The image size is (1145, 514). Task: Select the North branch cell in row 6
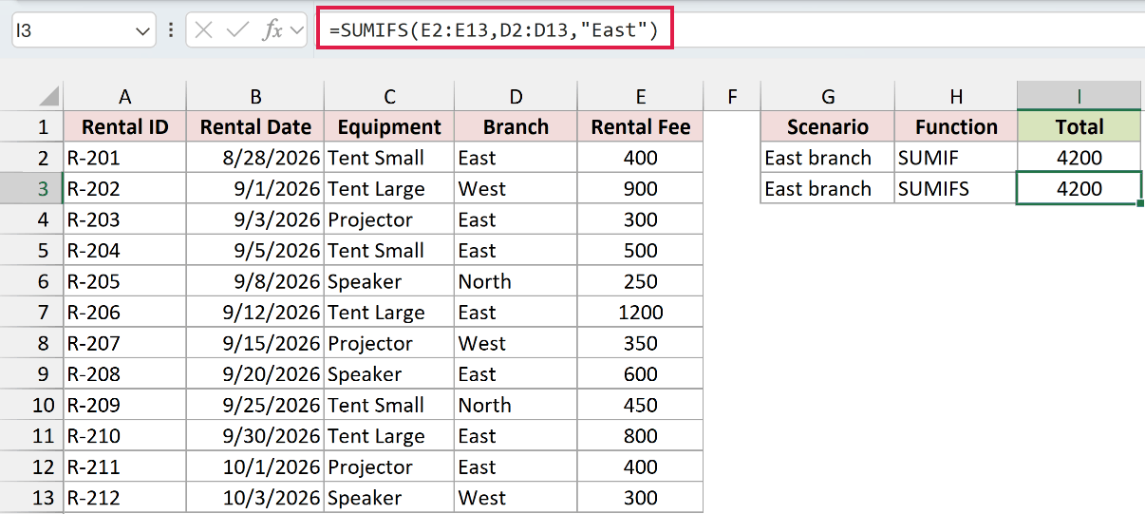[516, 281]
